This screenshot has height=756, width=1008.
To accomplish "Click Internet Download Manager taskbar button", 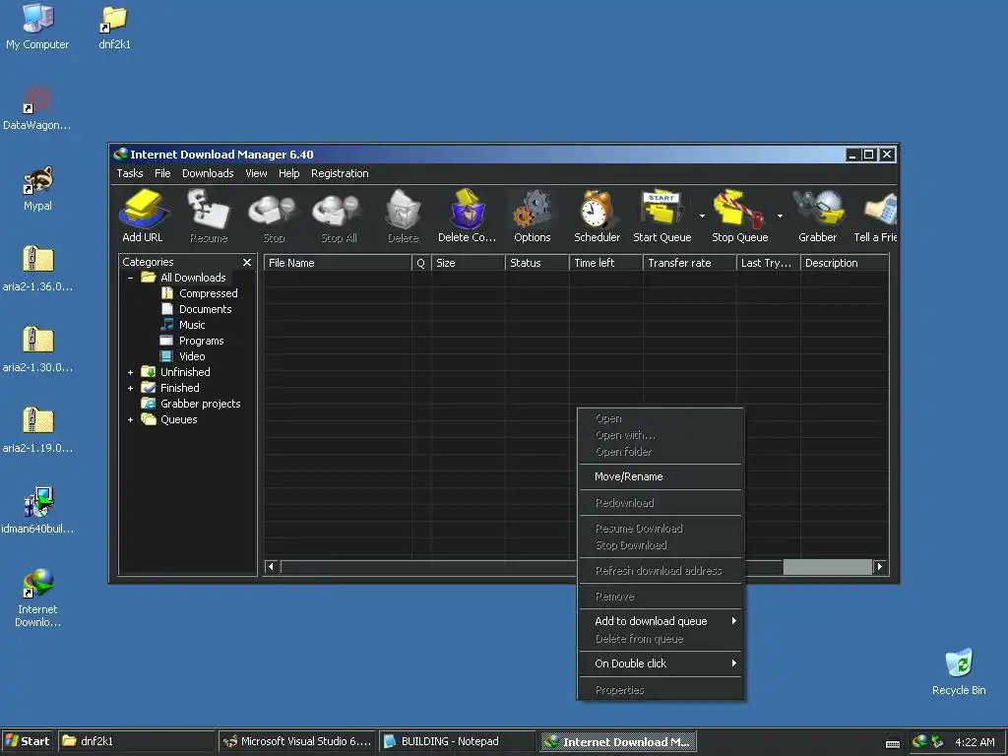I will (618, 741).
